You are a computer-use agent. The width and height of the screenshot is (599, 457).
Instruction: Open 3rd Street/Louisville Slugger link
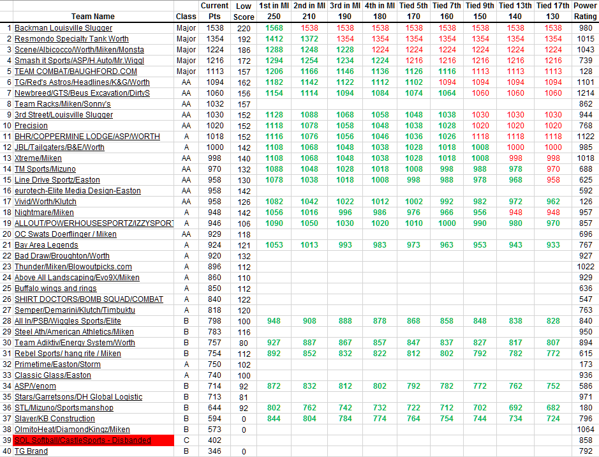pos(64,115)
